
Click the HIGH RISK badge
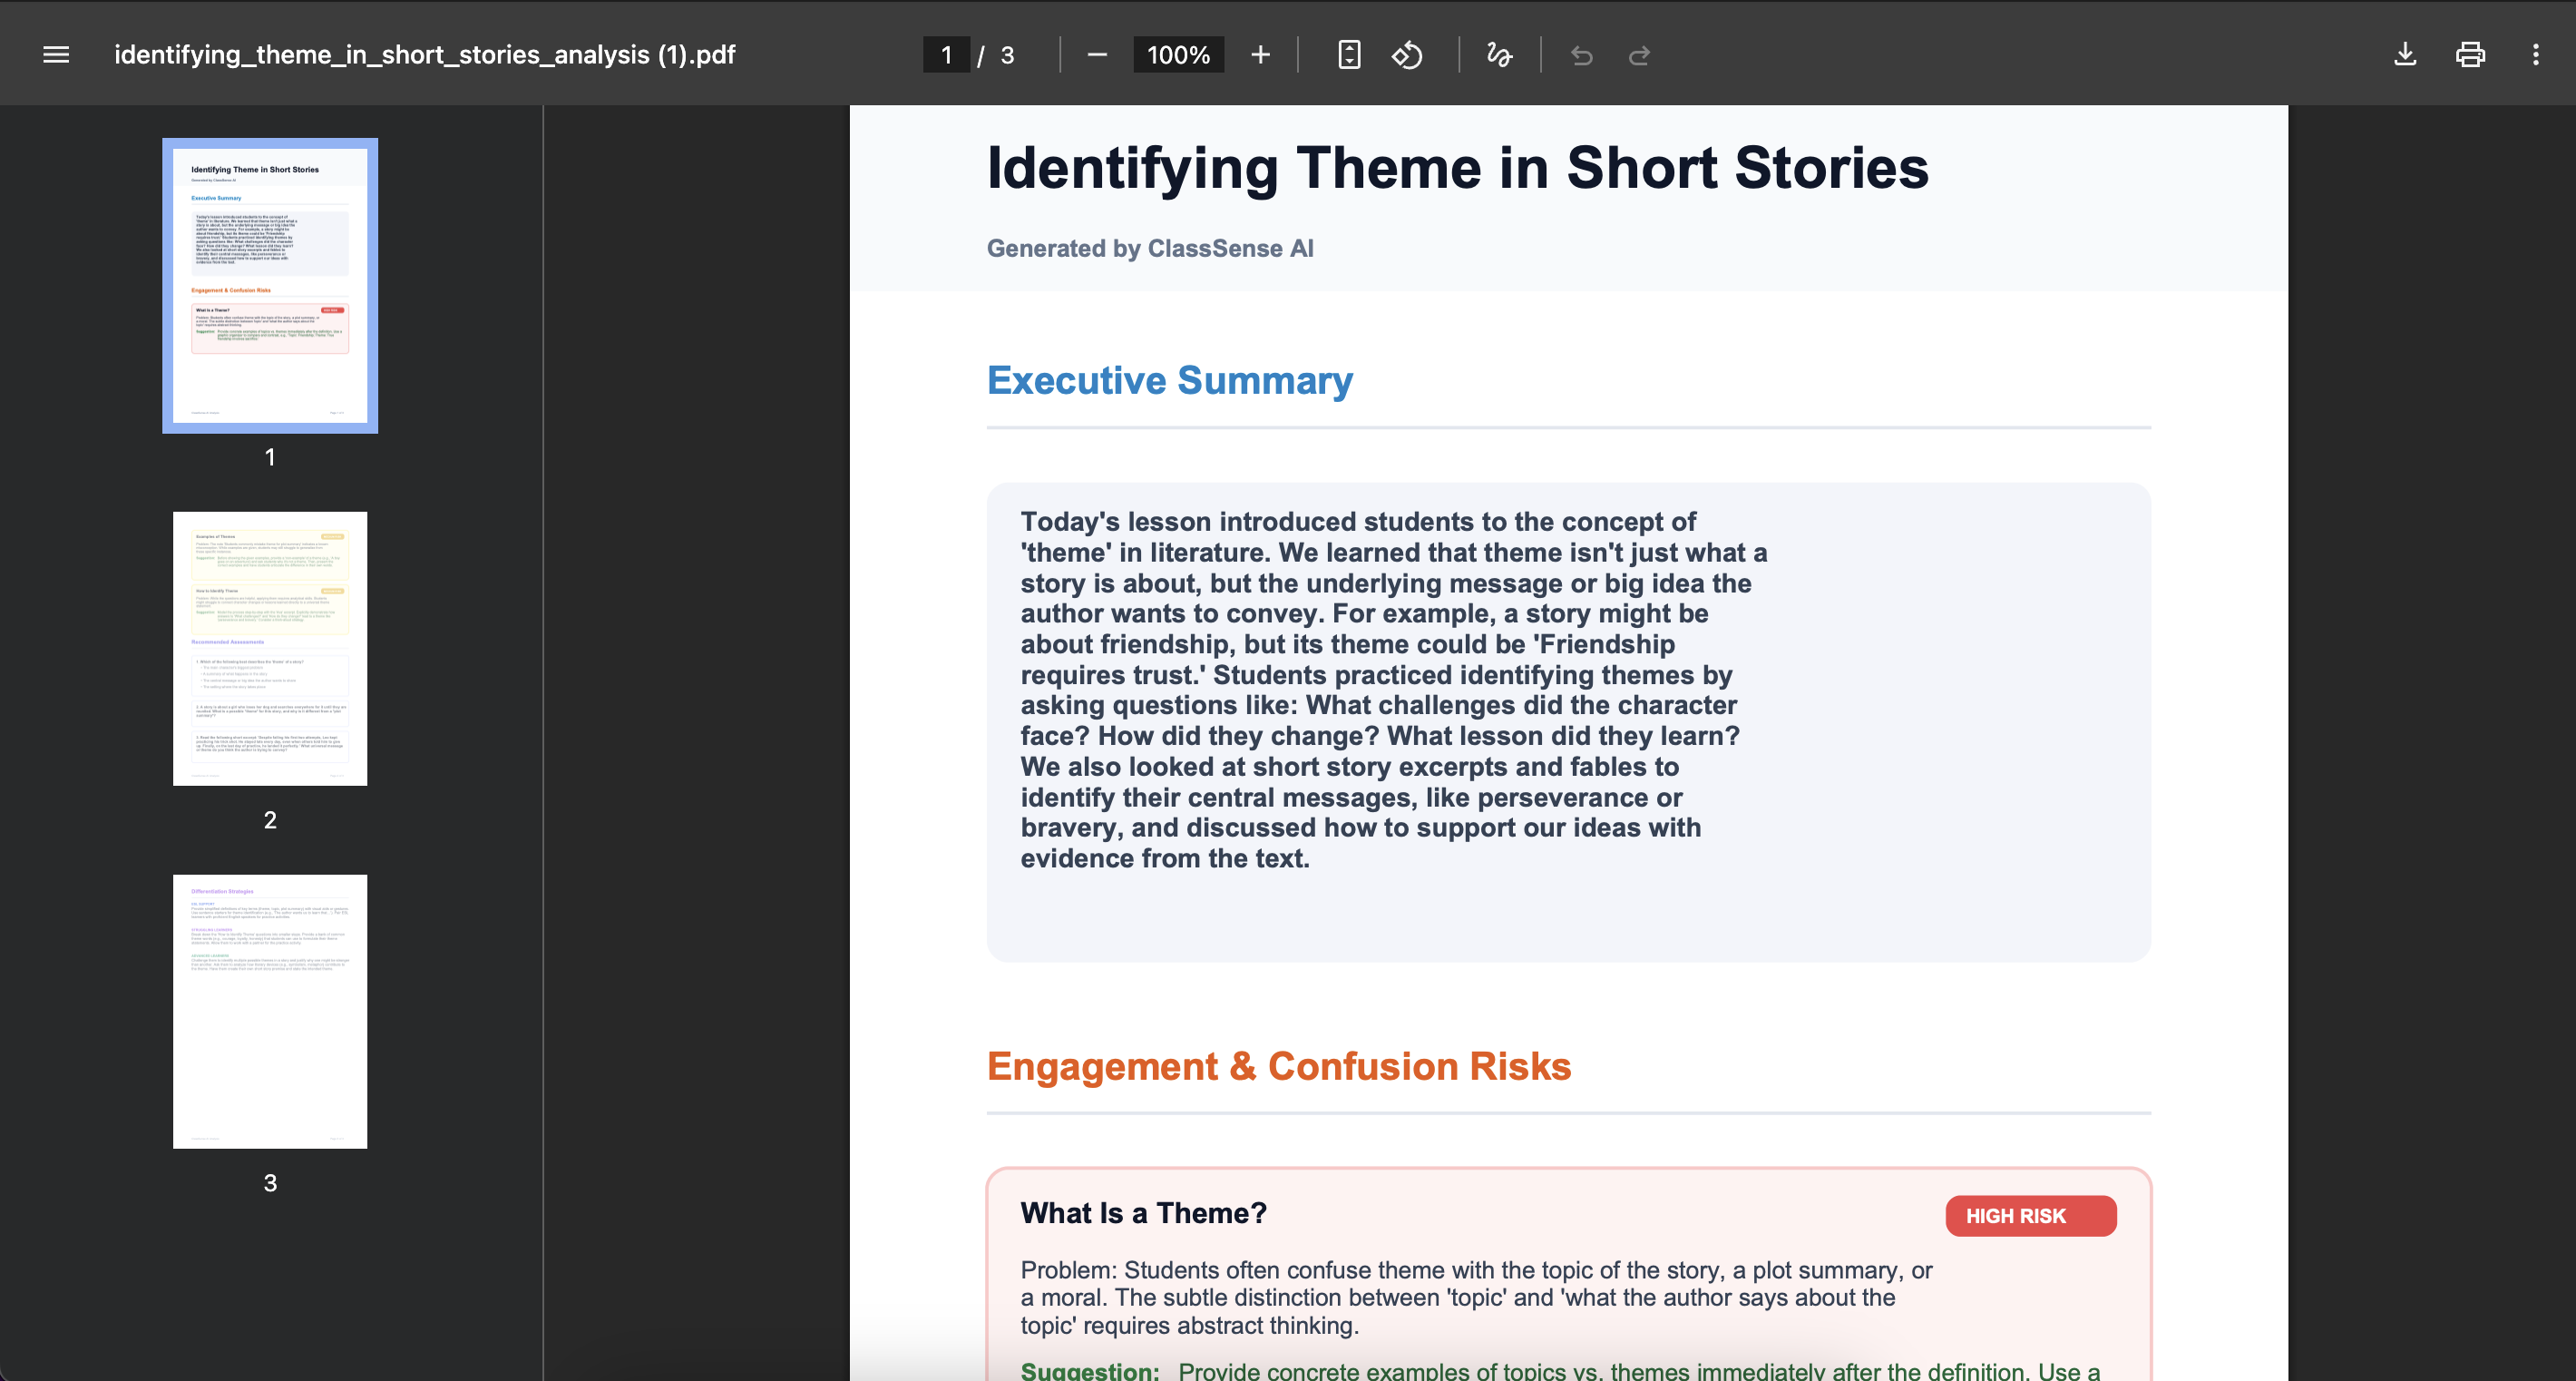pyautogui.click(x=2030, y=1216)
